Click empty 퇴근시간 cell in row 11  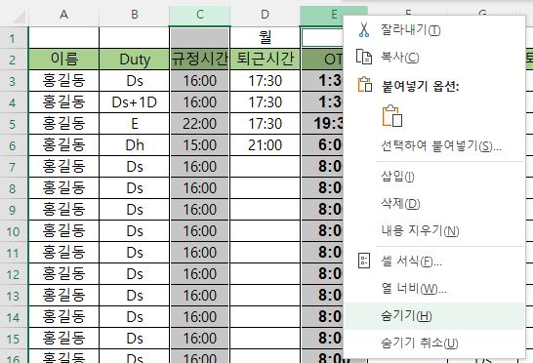coord(266,253)
